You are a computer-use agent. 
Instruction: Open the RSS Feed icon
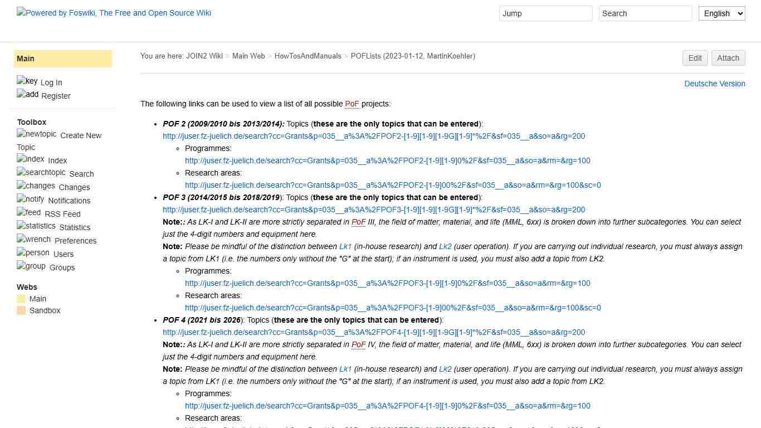(x=28, y=212)
